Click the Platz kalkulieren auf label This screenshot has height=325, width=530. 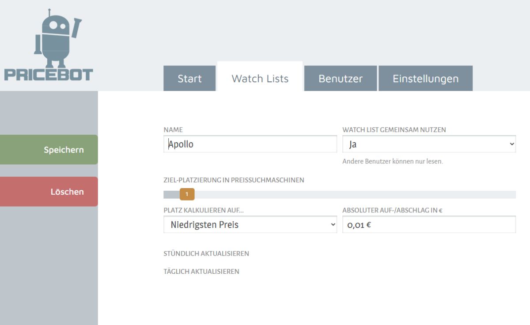[x=204, y=211]
